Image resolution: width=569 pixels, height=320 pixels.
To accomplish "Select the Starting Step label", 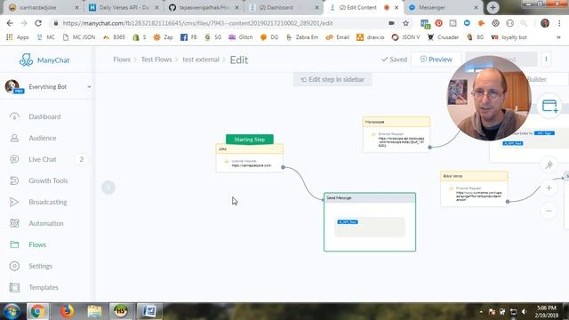I will (250, 140).
